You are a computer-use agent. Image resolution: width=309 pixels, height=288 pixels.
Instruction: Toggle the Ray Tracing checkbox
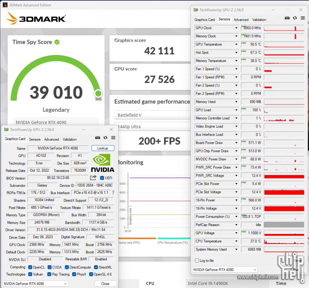pos(49,274)
